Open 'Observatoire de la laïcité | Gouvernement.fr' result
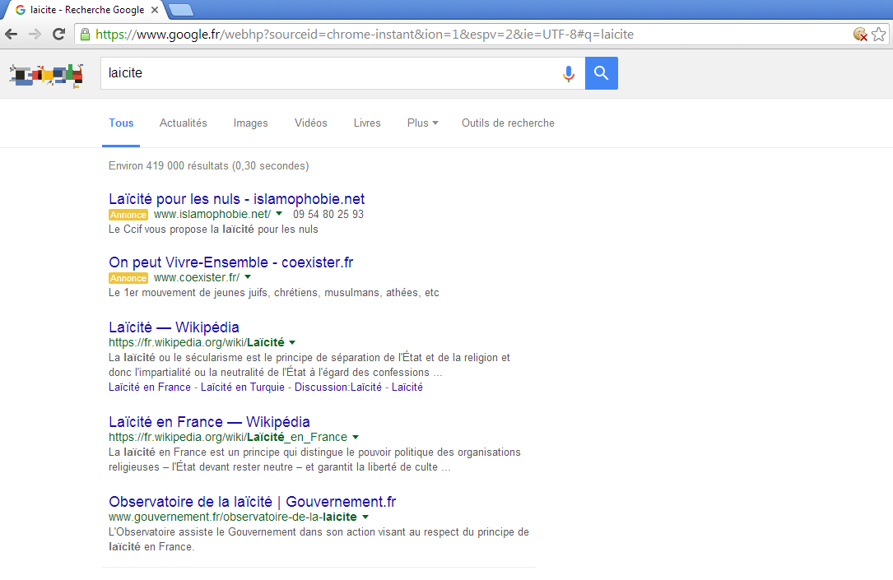Screen dimensions: 893x580 (253, 501)
